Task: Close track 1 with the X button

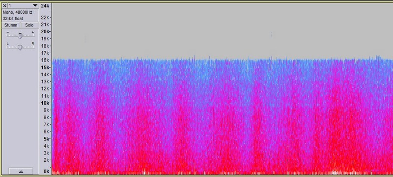Action: click(4, 5)
